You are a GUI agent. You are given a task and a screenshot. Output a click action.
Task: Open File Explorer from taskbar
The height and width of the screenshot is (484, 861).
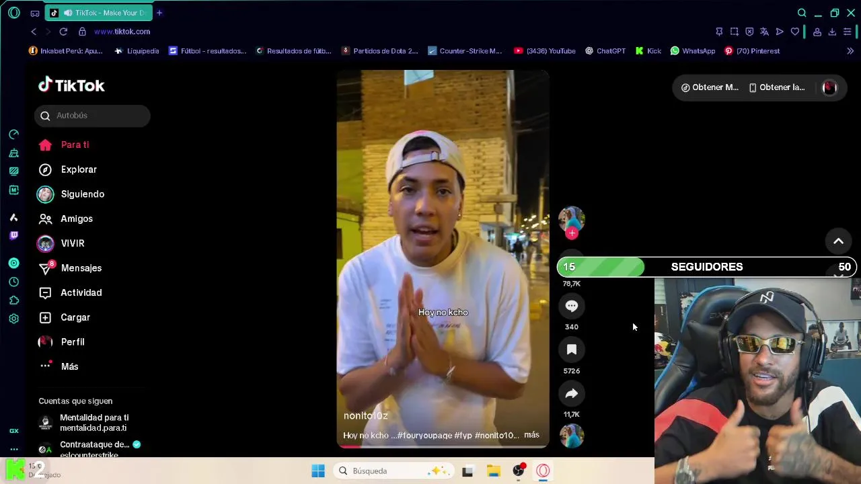pyautogui.click(x=494, y=471)
